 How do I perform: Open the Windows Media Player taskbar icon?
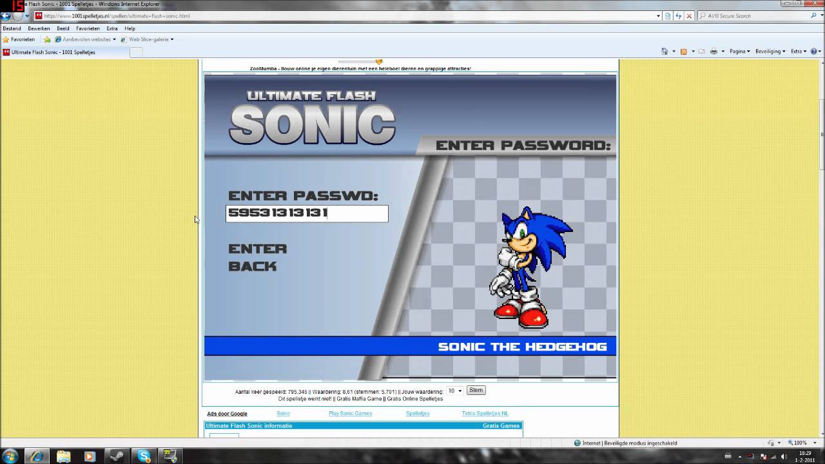90,456
